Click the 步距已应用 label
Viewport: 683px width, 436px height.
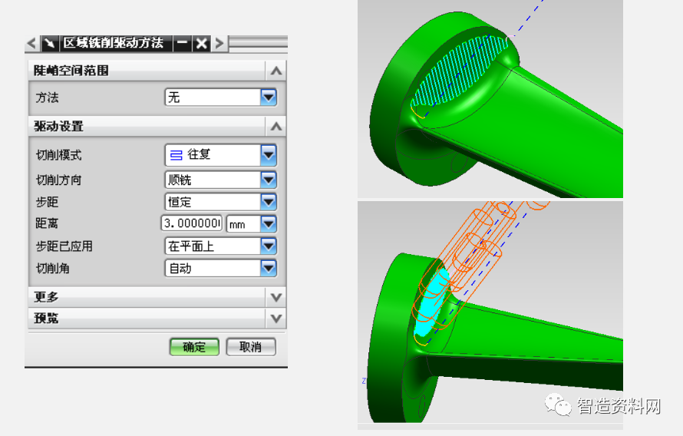pyautogui.click(x=64, y=246)
